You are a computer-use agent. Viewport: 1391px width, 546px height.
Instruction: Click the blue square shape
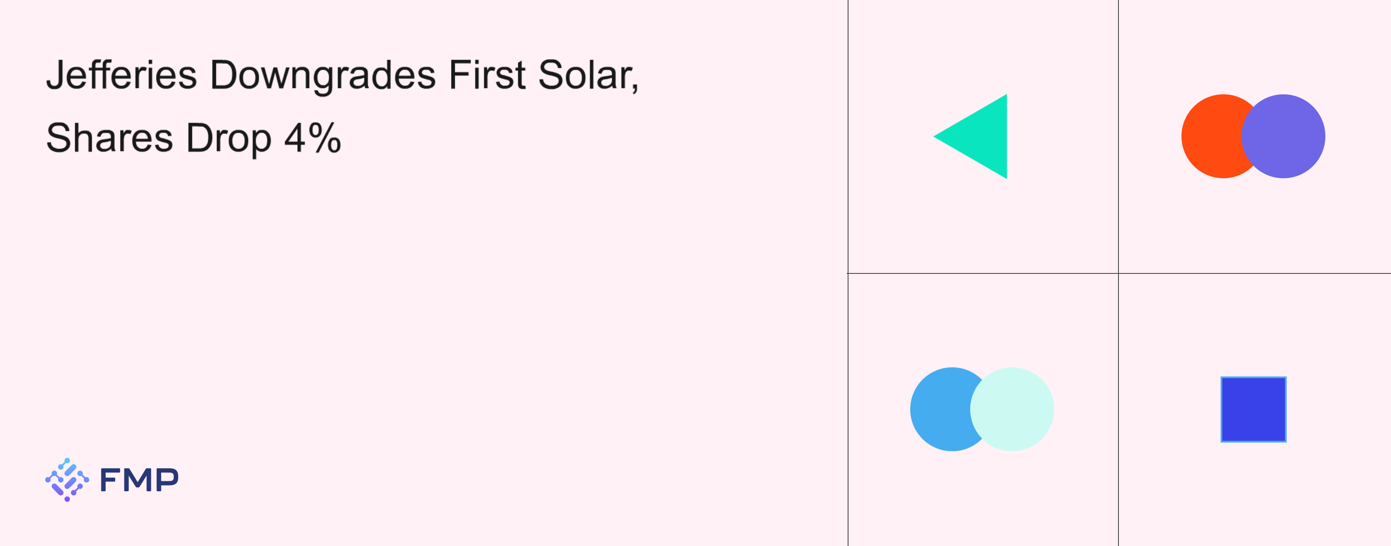[1253, 409]
